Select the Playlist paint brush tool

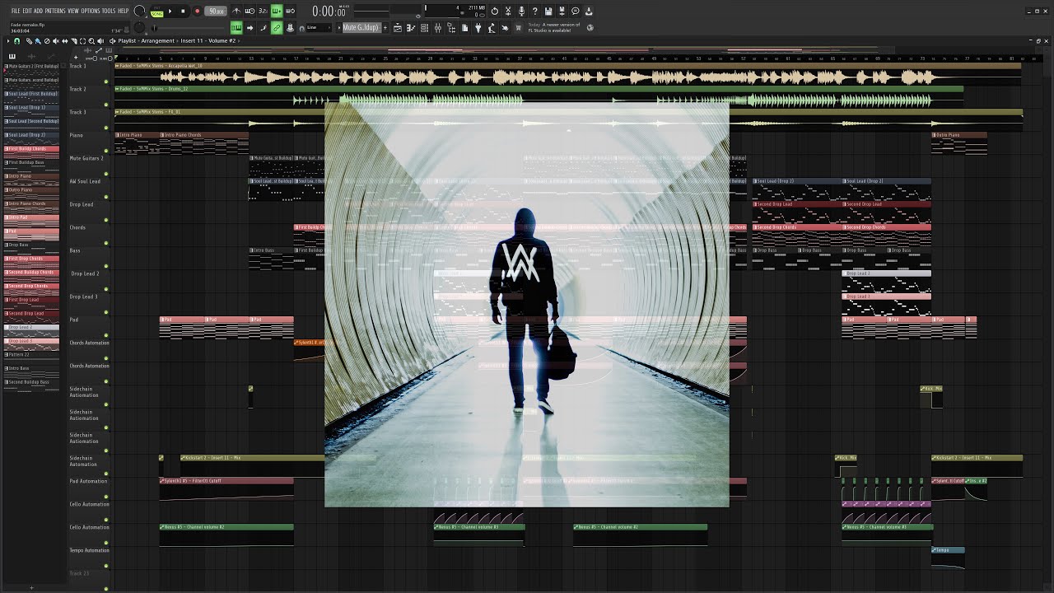click(x=37, y=40)
